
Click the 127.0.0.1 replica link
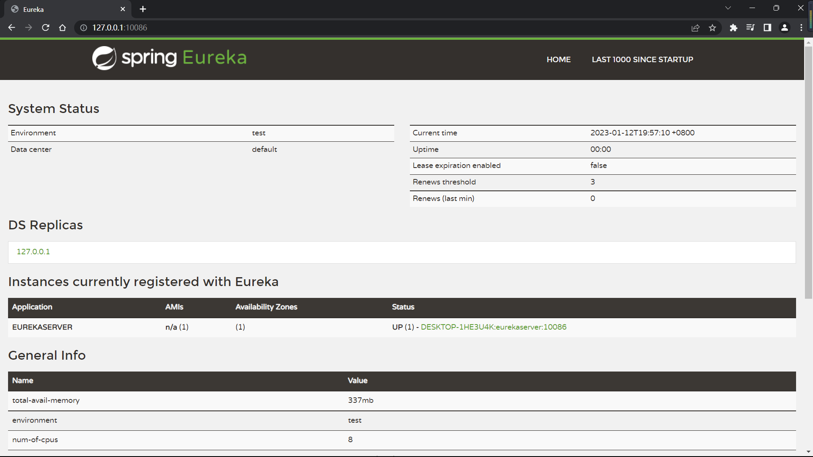click(x=33, y=252)
